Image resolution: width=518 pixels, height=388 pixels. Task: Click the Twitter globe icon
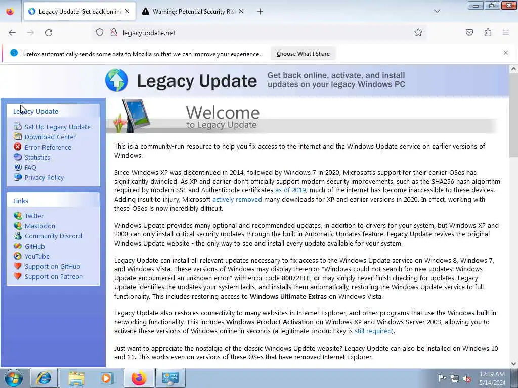[x=18, y=216]
